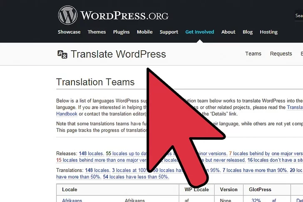Screen dimensions: 303x202
Task: Click the Handbook link in the description
Action: click(67, 114)
